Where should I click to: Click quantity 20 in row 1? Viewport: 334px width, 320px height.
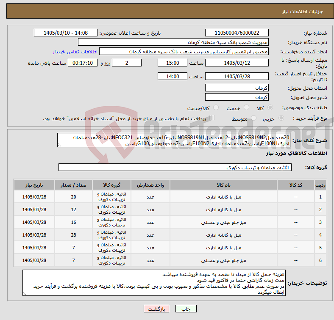(73, 197)
